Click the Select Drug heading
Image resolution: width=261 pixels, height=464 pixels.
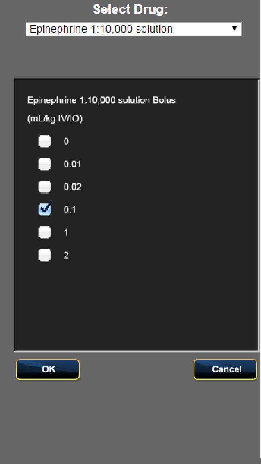coord(130,9)
